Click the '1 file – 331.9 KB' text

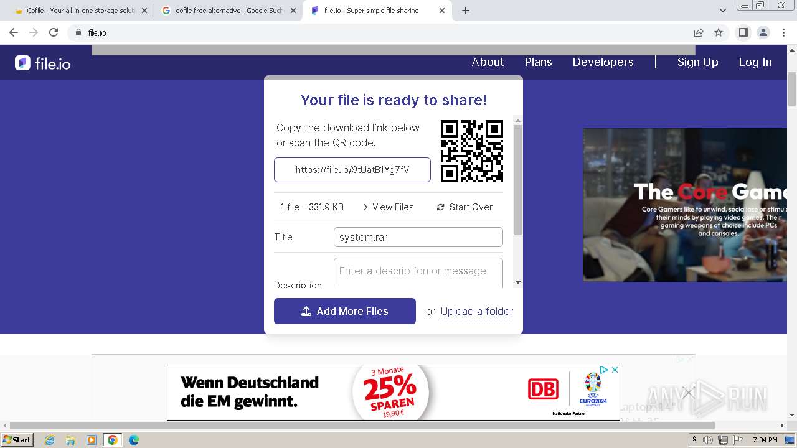(x=312, y=207)
